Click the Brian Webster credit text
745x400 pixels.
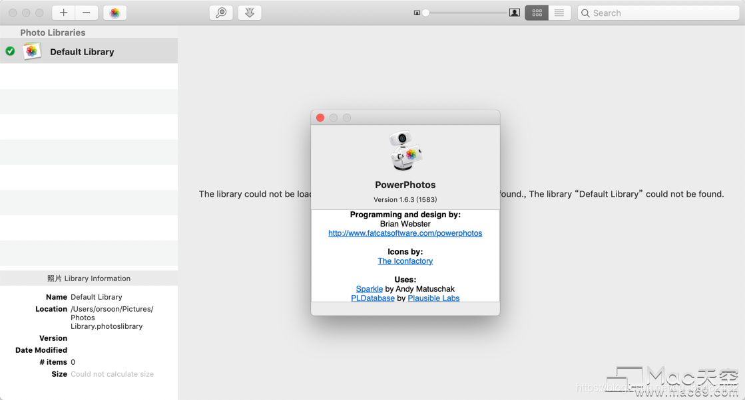[x=405, y=224]
